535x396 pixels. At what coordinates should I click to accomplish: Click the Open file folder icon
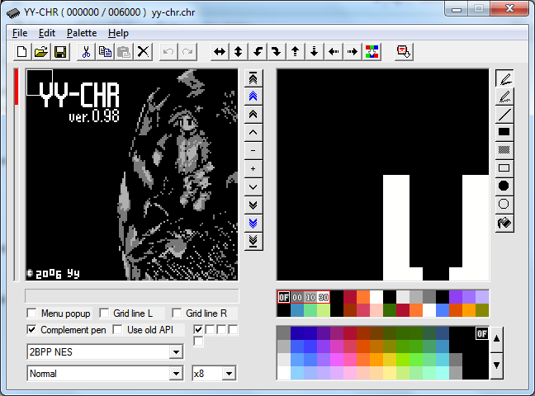point(41,51)
